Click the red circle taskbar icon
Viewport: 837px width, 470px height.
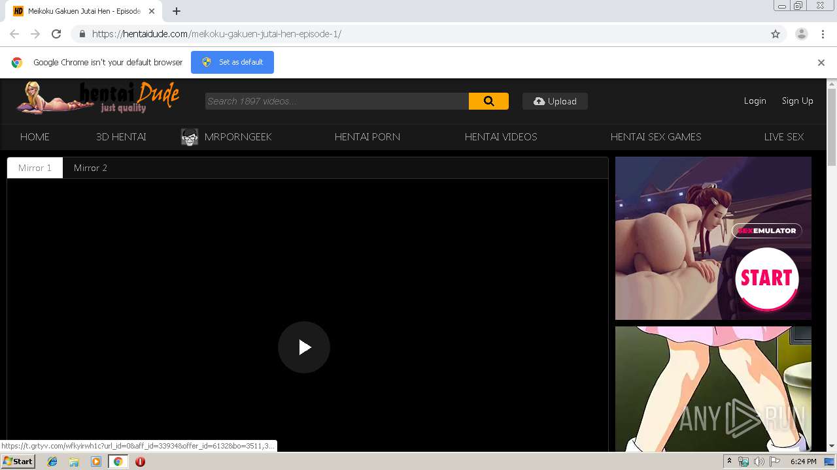coord(140,462)
